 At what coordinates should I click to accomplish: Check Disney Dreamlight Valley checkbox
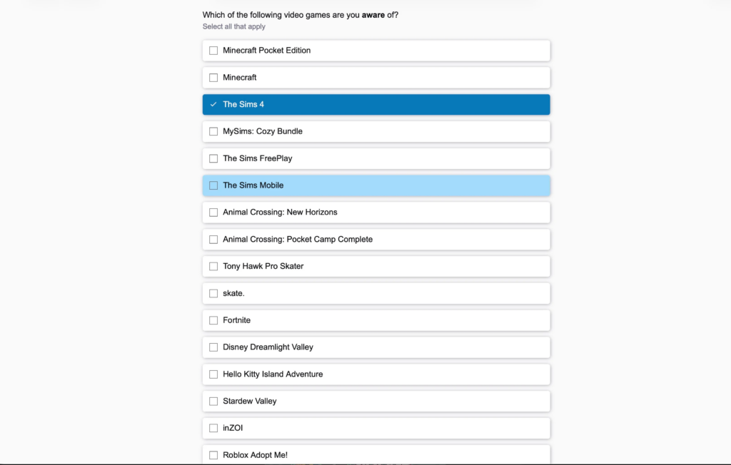point(213,347)
